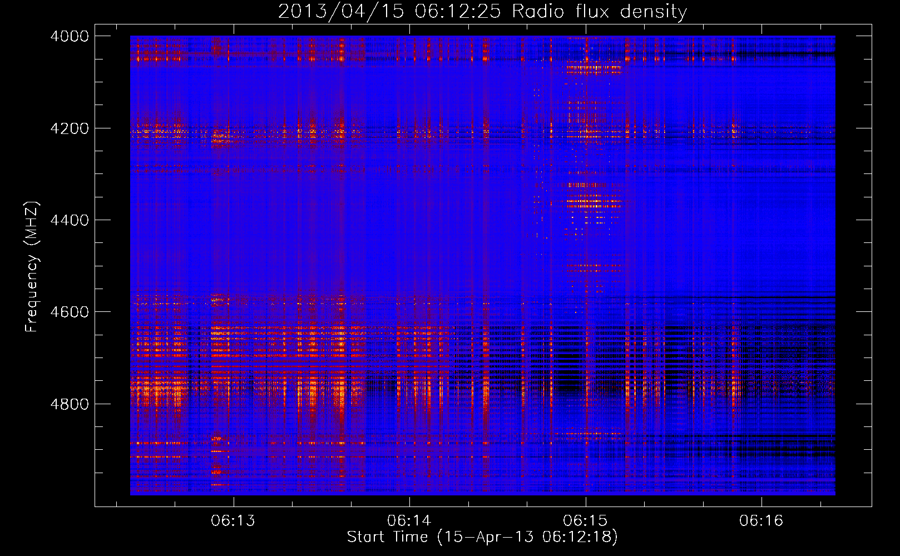This screenshot has height=556, width=900.
Task: Click the 'Start Time (15-Apr-13 06:12:18)' label
Action: (x=482, y=537)
